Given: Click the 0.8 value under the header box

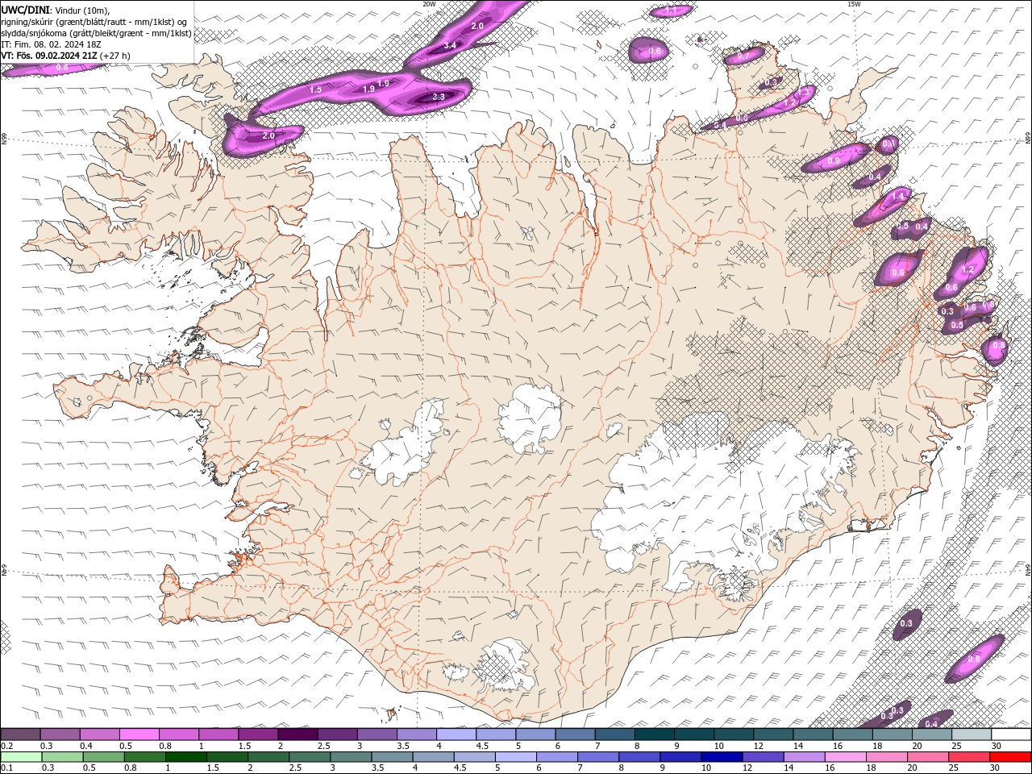Looking at the screenshot, I should tap(62, 68).
